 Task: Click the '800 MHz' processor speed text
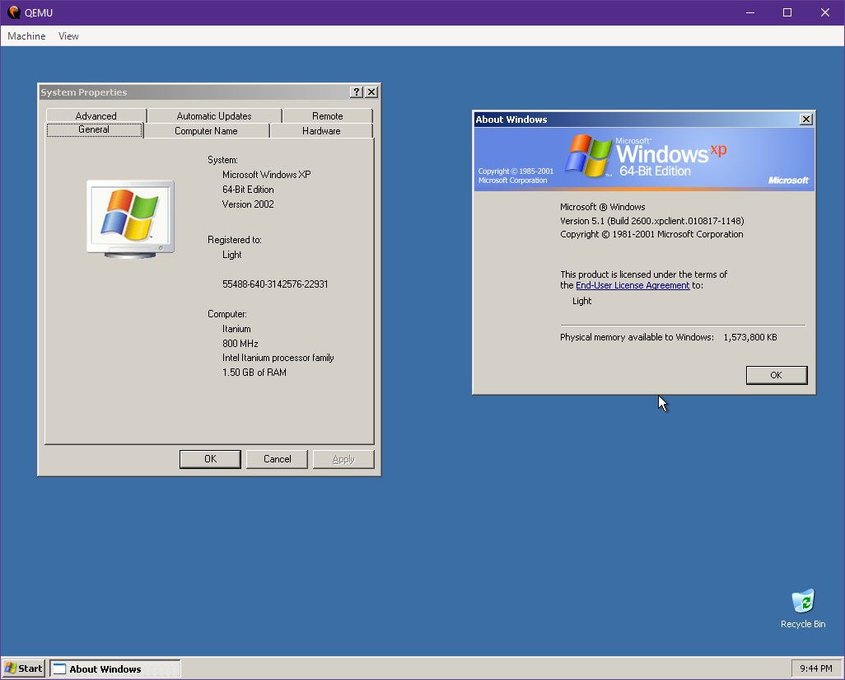point(240,344)
